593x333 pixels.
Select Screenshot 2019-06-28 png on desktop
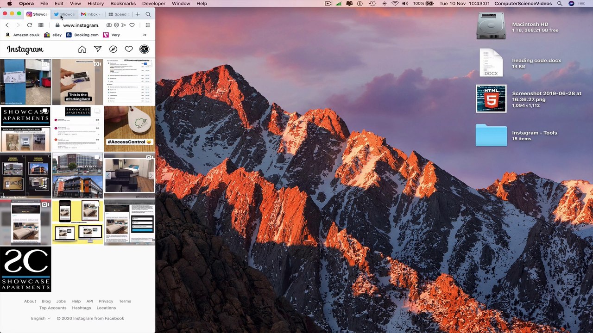[x=491, y=99]
